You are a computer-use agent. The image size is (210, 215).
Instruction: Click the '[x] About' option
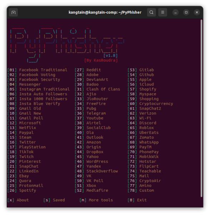tap(18, 200)
